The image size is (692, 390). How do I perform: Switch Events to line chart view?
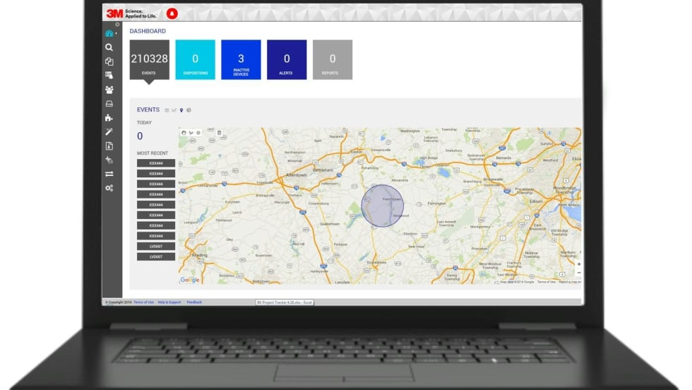[x=174, y=110]
